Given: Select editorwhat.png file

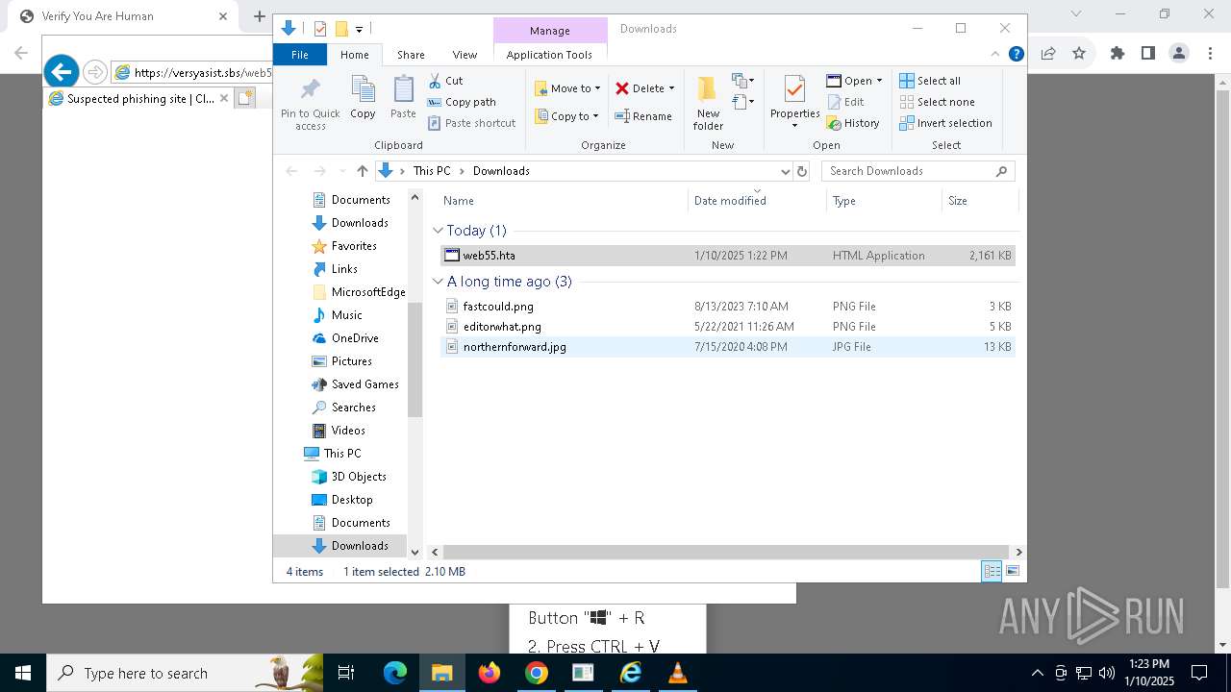Looking at the screenshot, I should click(x=727, y=327).
